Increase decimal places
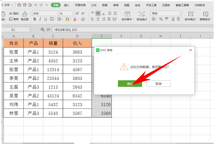Viewport: 214px width, 144px height. 173,19
